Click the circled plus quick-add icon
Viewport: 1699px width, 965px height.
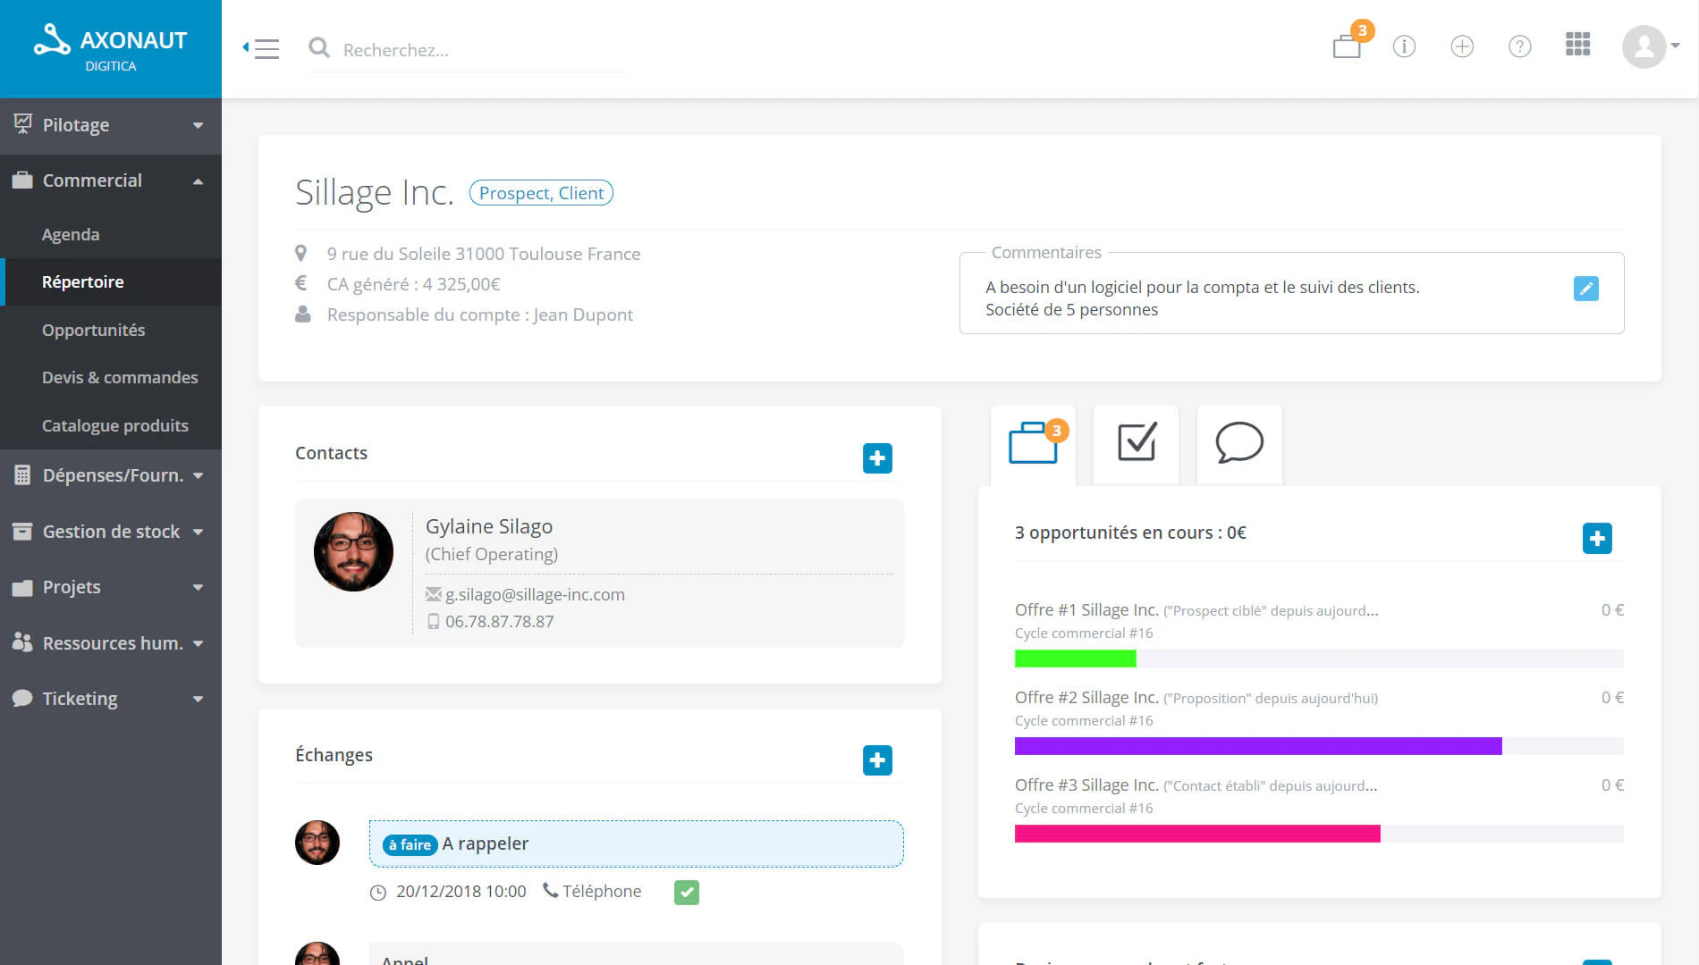(x=1462, y=46)
